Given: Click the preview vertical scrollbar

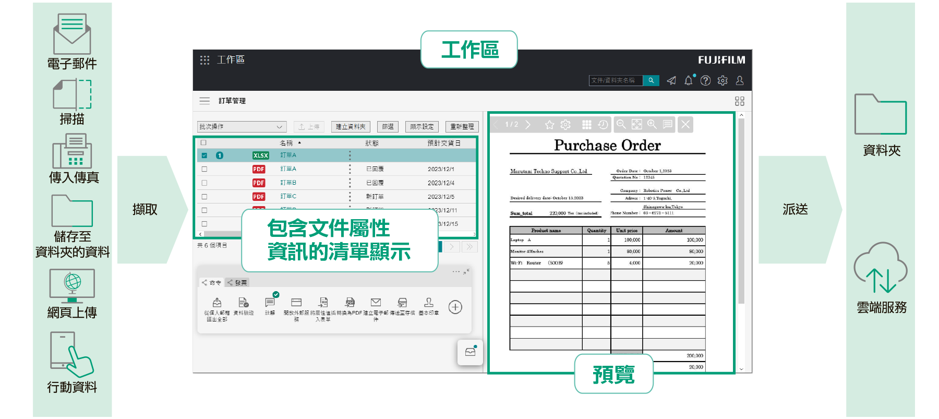Looking at the screenshot, I should 741,211.
